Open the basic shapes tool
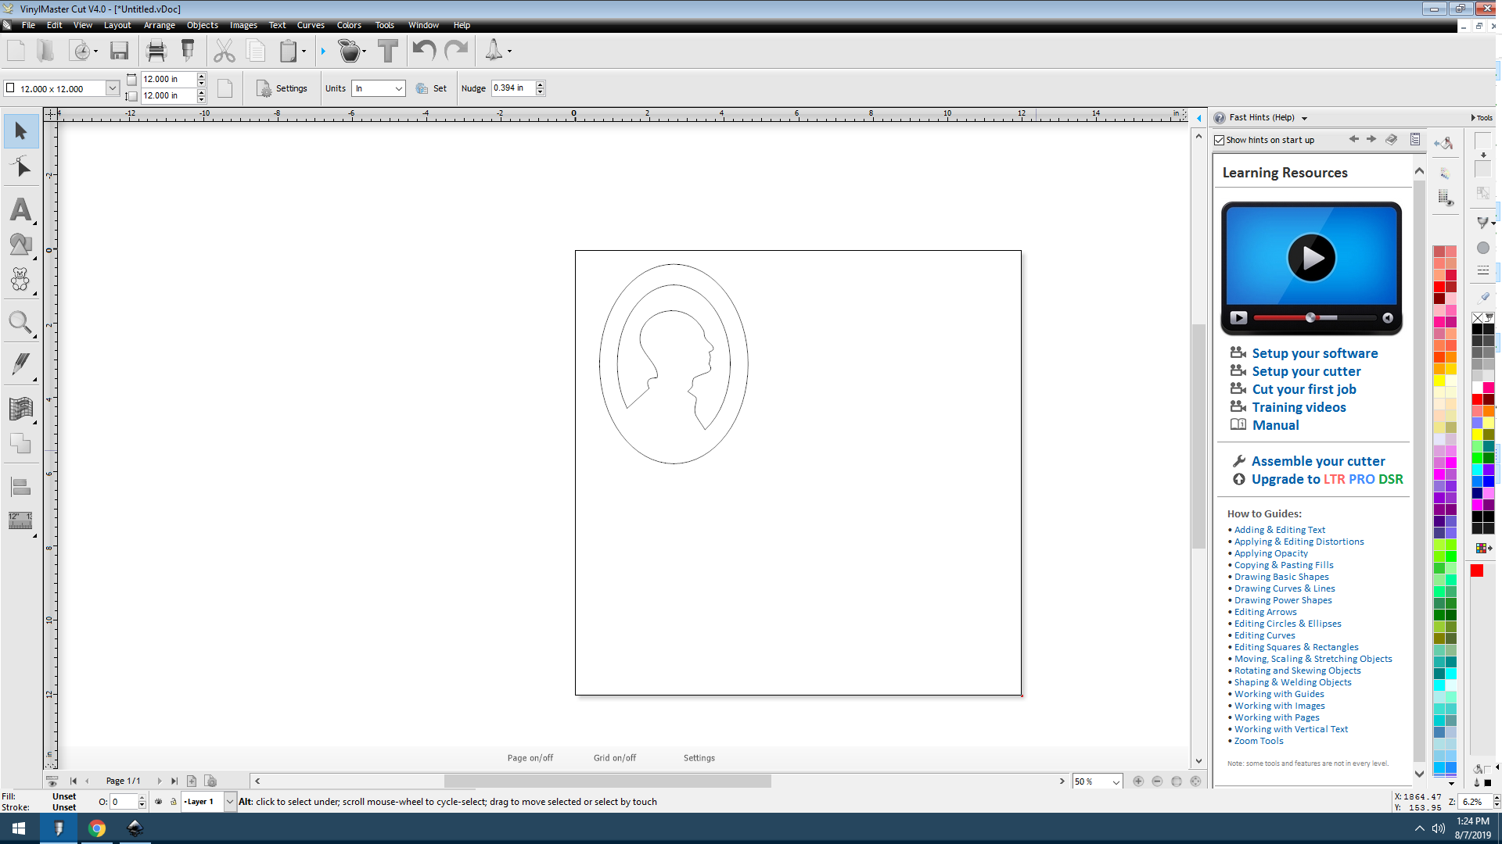This screenshot has width=1502, height=844. [x=20, y=244]
